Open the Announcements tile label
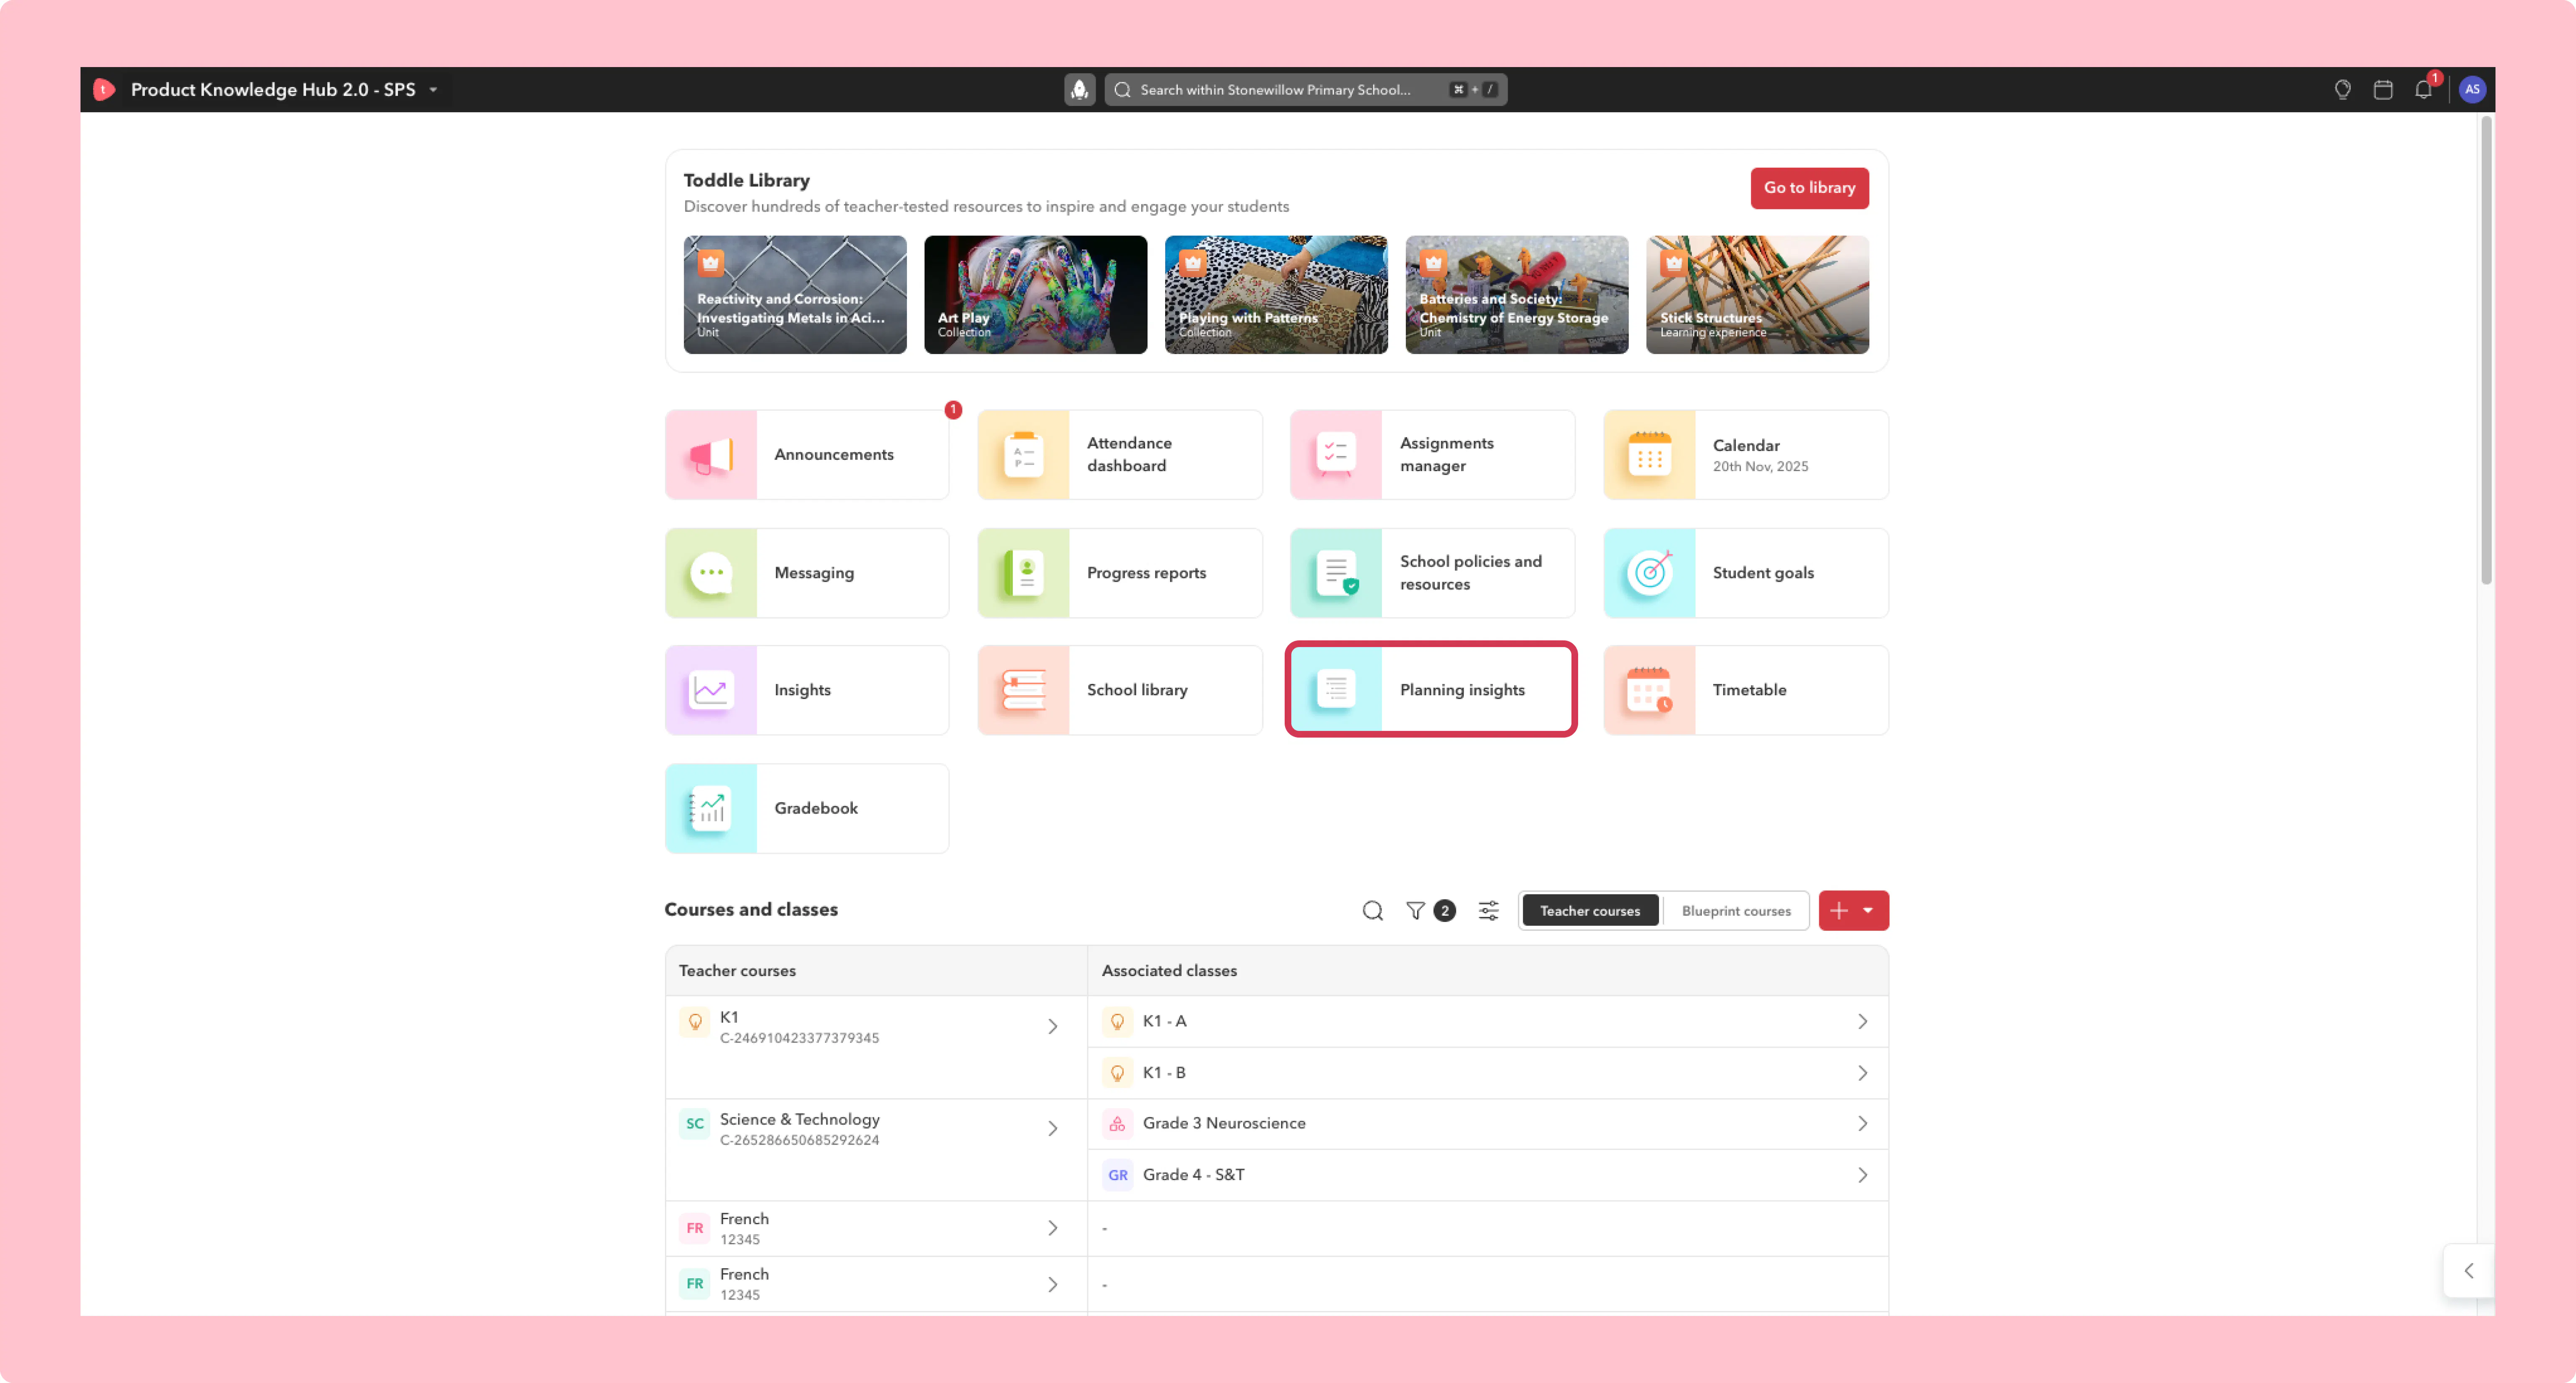Viewport: 2576px width, 1383px height. [x=834, y=455]
